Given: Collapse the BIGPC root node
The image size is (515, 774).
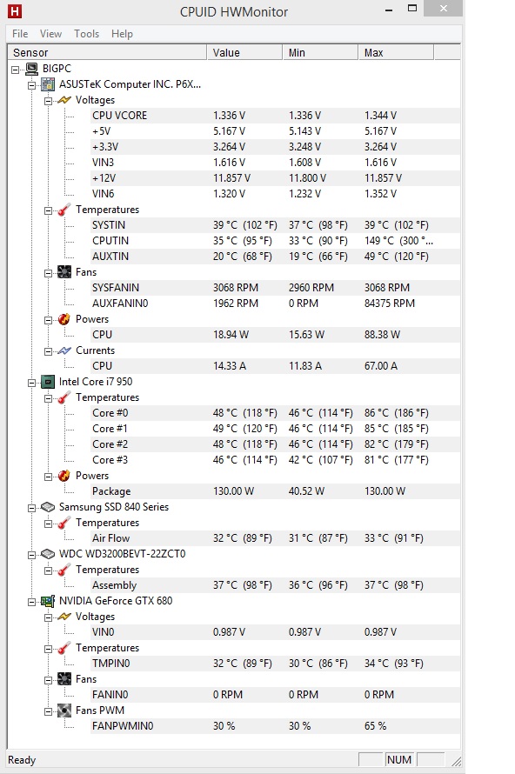Looking at the screenshot, I should [16, 69].
